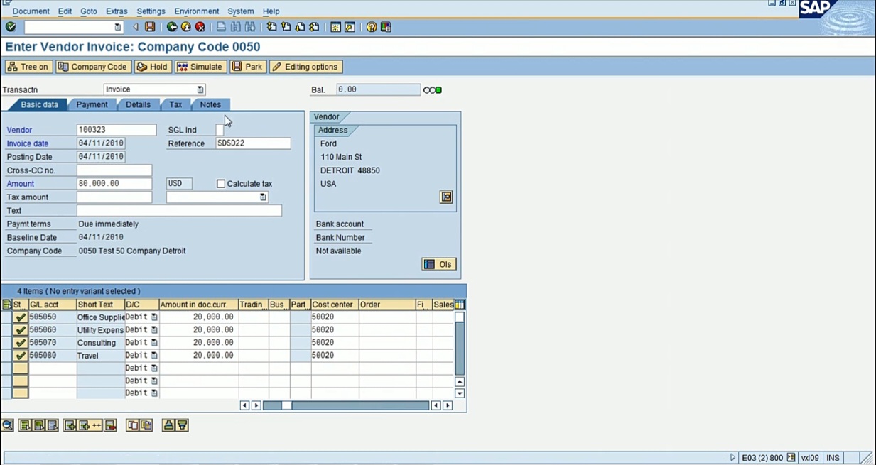Click the Editing options button
The height and width of the screenshot is (465, 876).
(305, 67)
